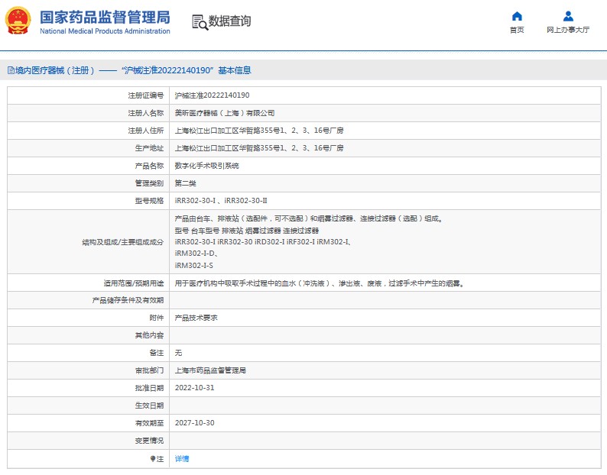Click the bullet icon beside 注
The height and width of the screenshot is (475, 607).
[152, 459]
